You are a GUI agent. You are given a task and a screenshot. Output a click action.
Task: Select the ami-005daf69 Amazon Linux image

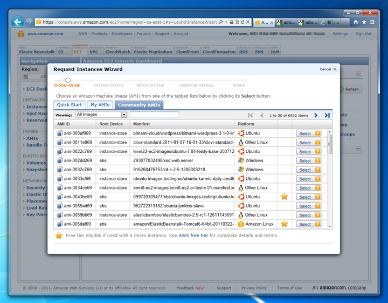[309, 224]
